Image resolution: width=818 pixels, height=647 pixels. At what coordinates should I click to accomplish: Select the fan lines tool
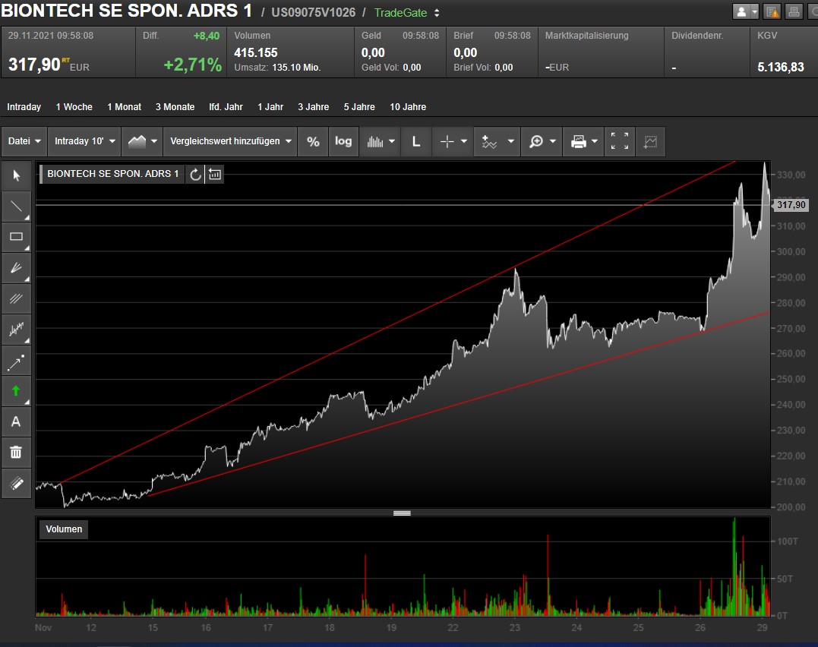click(x=16, y=267)
